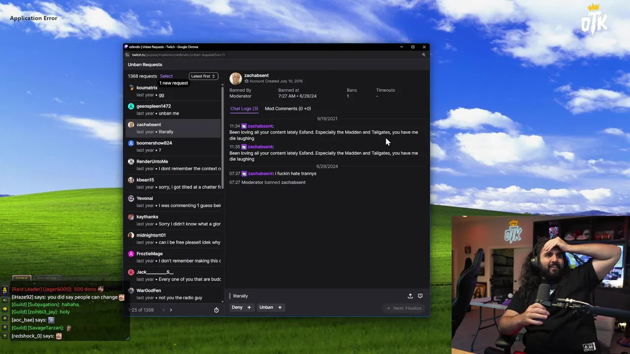Select General tab in game chat
Image resolution: width=630 pixels, height=354 pixels.
coord(21,278)
